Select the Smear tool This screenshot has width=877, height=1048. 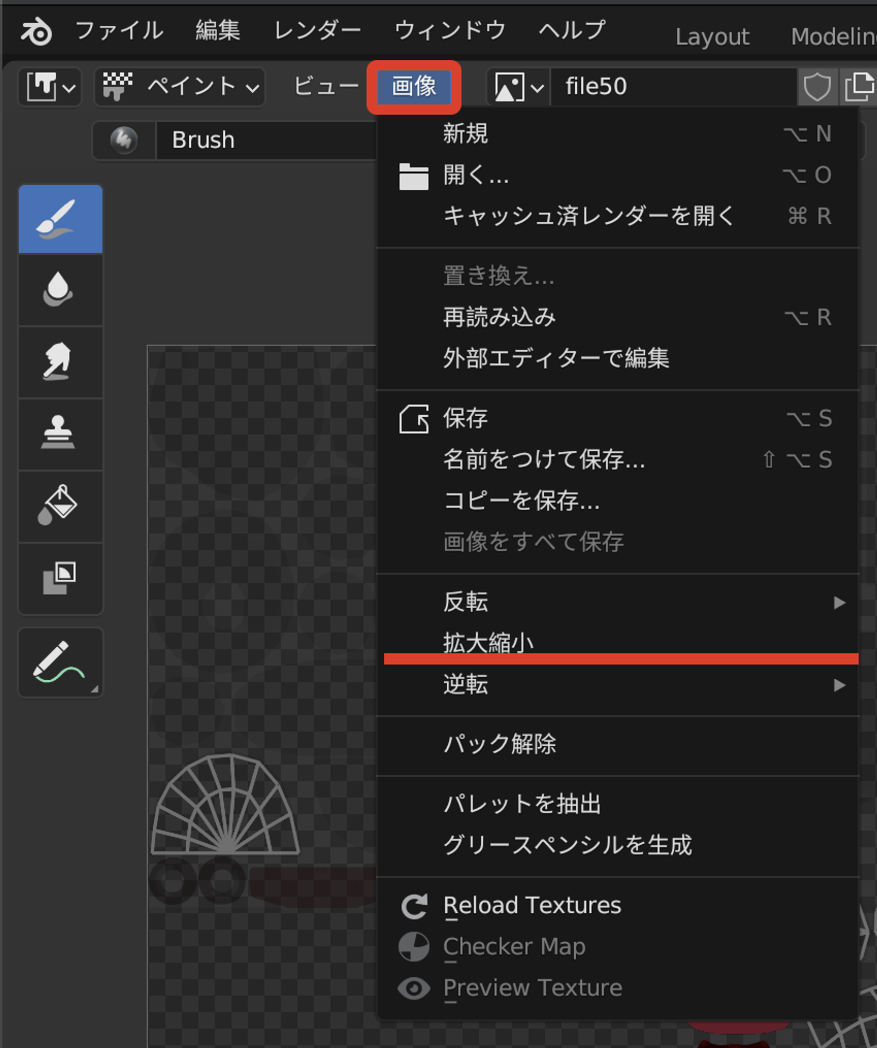60,362
